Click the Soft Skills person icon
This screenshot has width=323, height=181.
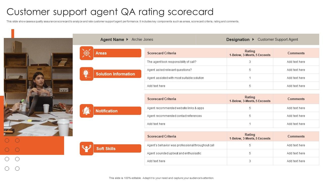(x=87, y=149)
